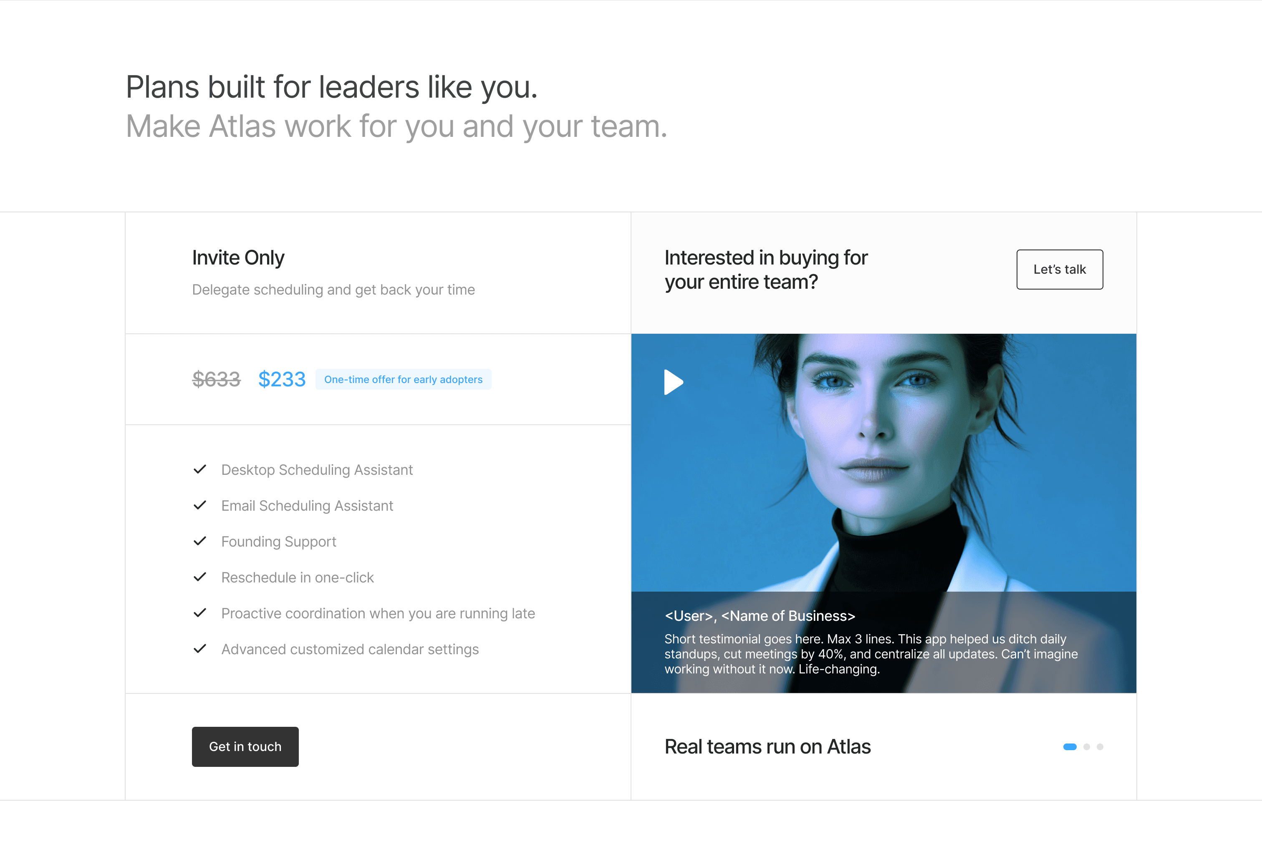Click the checkmark beside Email Scheduling Assistant
Screen dimensions: 1262x867
[x=200, y=505]
